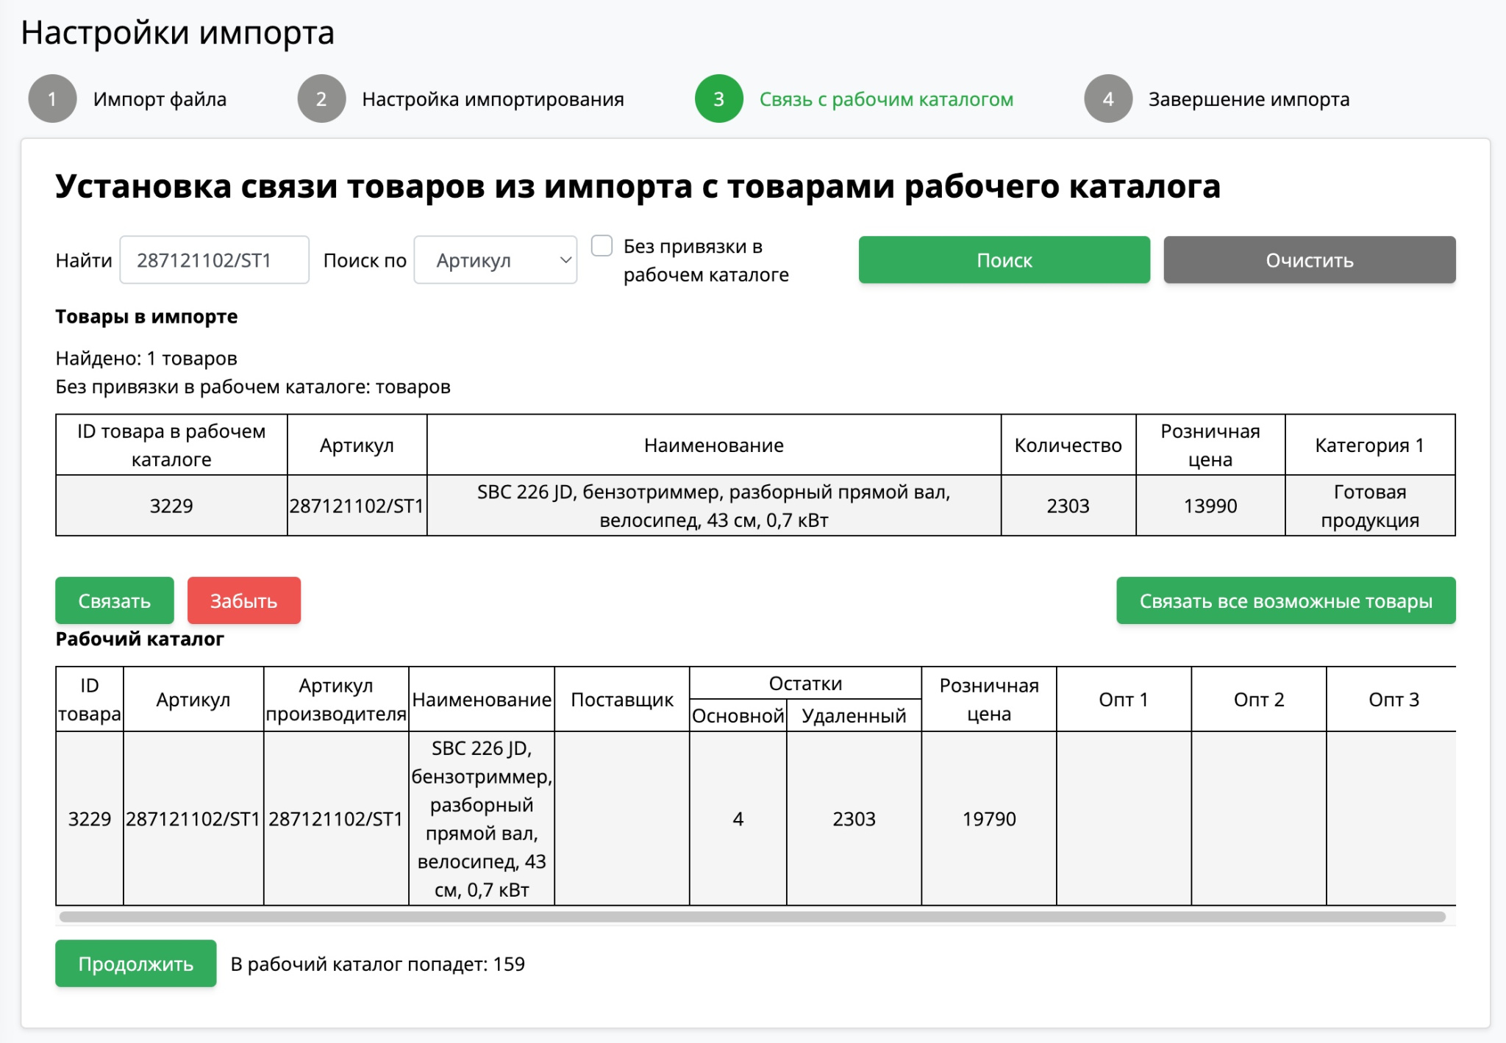Image resolution: width=1506 pixels, height=1043 pixels.
Task: Click the green Связать button
Action: tap(114, 601)
